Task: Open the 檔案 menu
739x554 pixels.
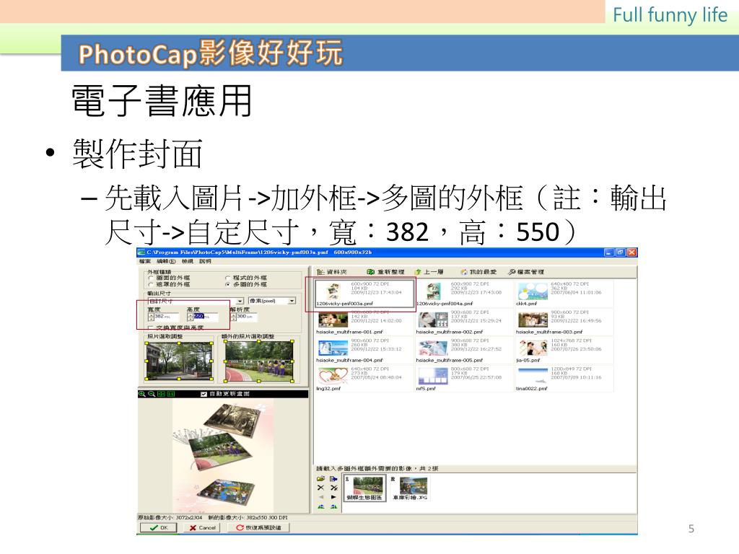Action: pos(144,261)
